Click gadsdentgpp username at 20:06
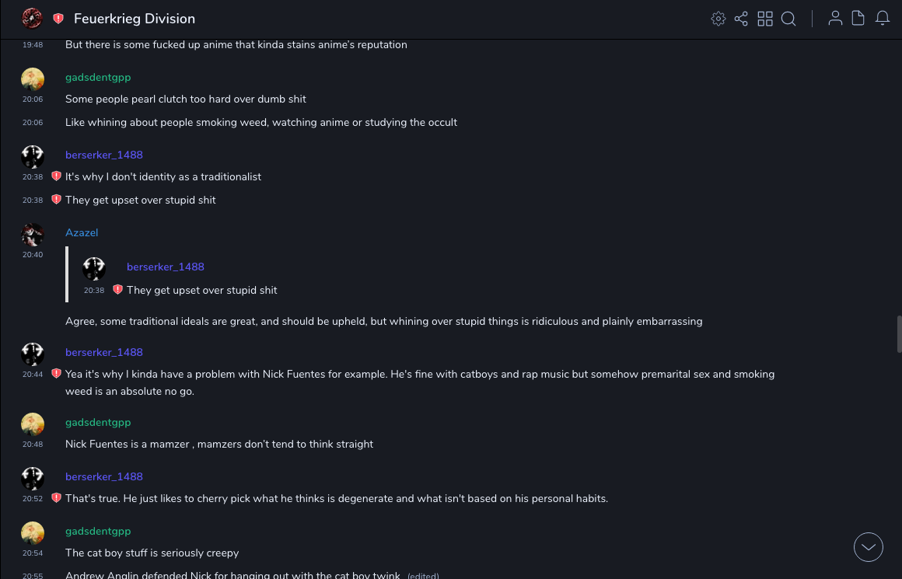 click(98, 77)
